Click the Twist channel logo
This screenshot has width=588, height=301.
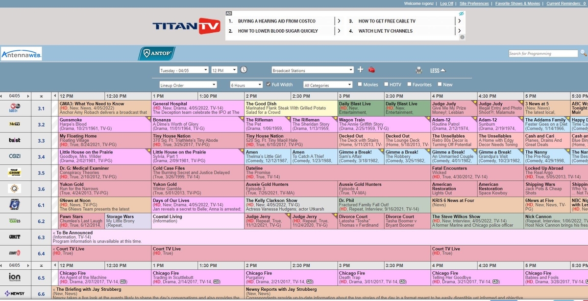click(14, 140)
